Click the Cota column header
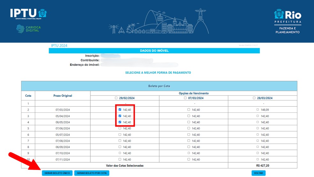This screenshot has height=177, width=314. click(28, 96)
